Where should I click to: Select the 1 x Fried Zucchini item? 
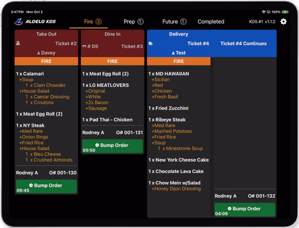pyautogui.click(x=168, y=108)
